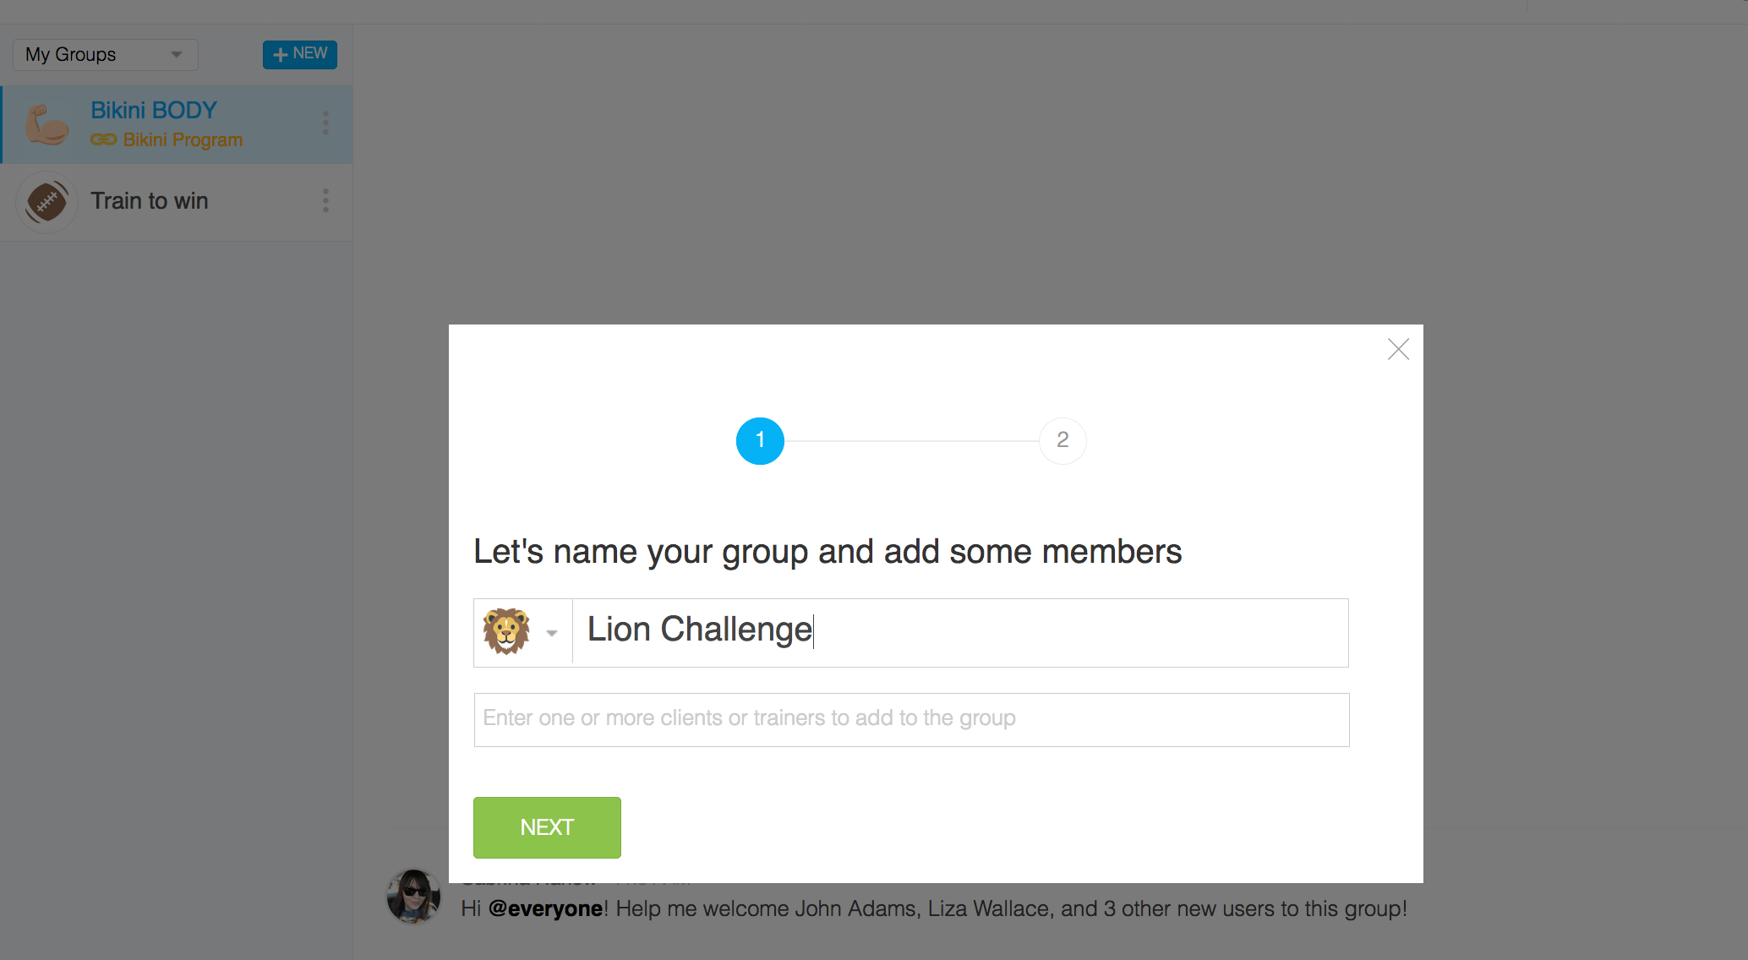
Task: Close the new group dialog
Action: pyautogui.click(x=1398, y=349)
